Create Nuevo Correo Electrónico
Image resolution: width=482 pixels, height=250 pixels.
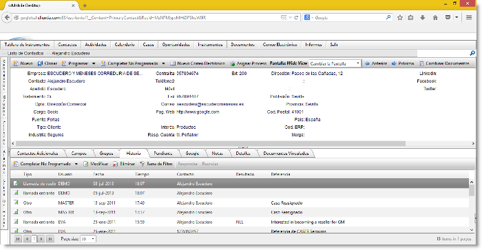198,63
